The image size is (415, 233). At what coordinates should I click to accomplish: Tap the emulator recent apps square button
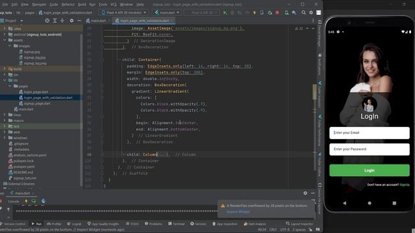click(x=394, y=203)
